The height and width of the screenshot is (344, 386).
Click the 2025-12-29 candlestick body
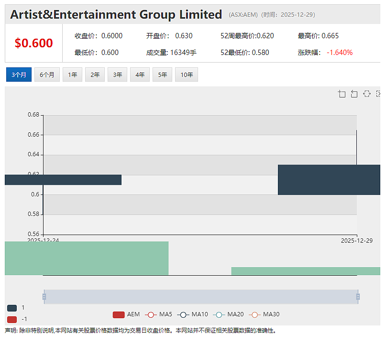coord(329,180)
